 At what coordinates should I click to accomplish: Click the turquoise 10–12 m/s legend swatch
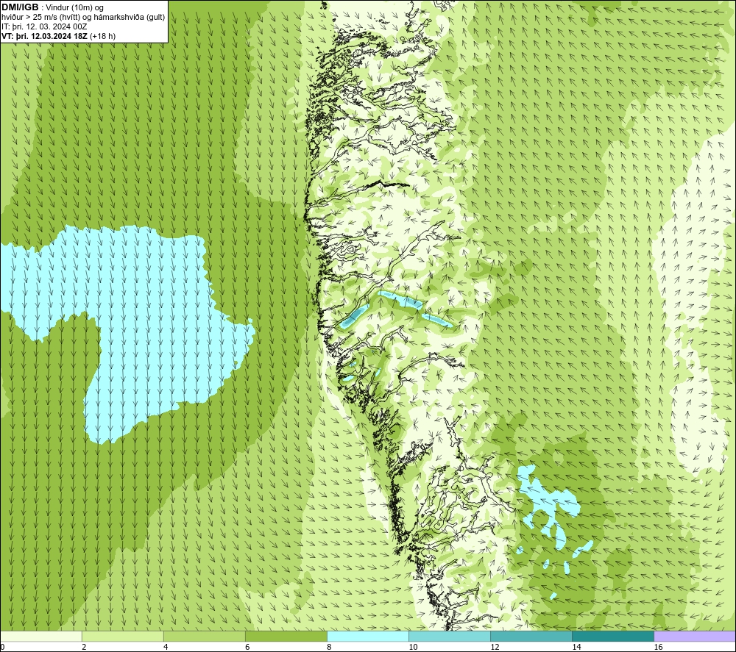pos(450,636)
